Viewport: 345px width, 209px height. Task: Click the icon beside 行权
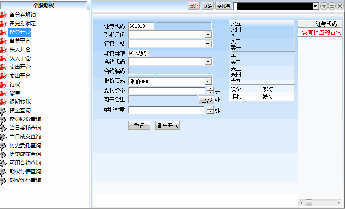[x=3, y=84]
